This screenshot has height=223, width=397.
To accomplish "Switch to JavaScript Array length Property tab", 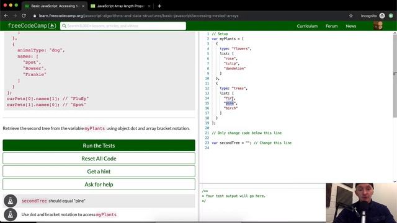I will [120, 6].
